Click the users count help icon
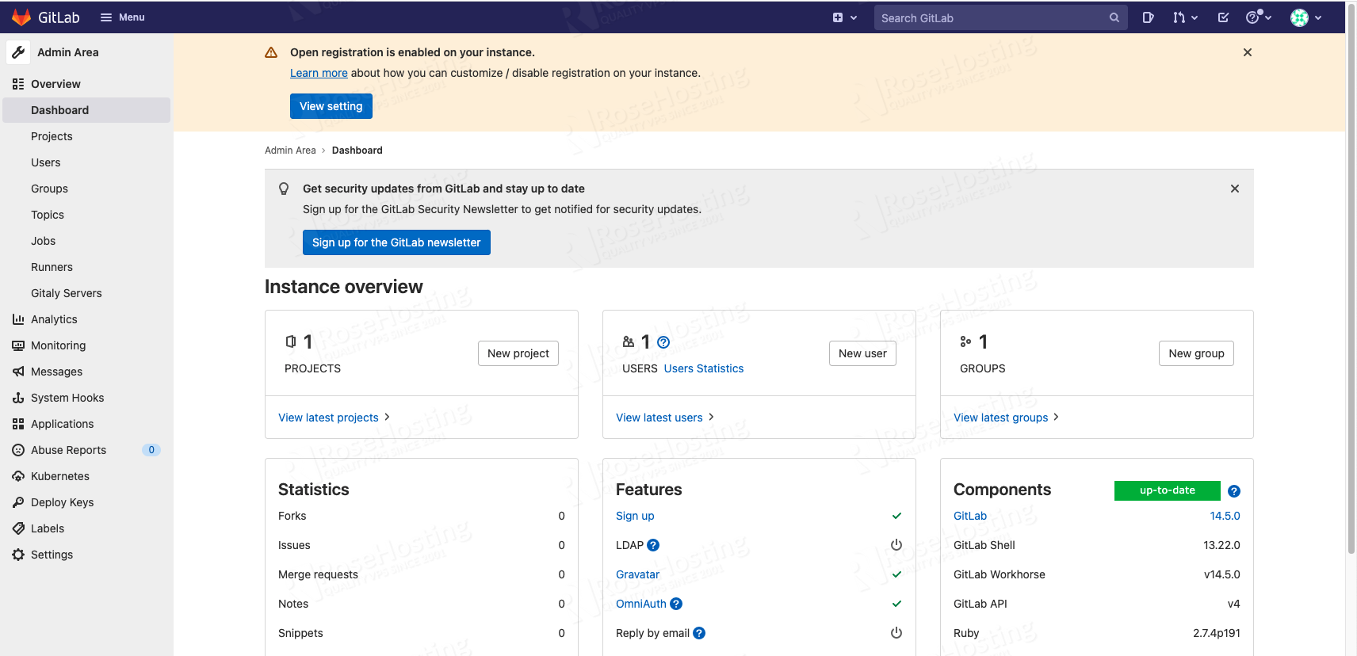 [663, 342]
